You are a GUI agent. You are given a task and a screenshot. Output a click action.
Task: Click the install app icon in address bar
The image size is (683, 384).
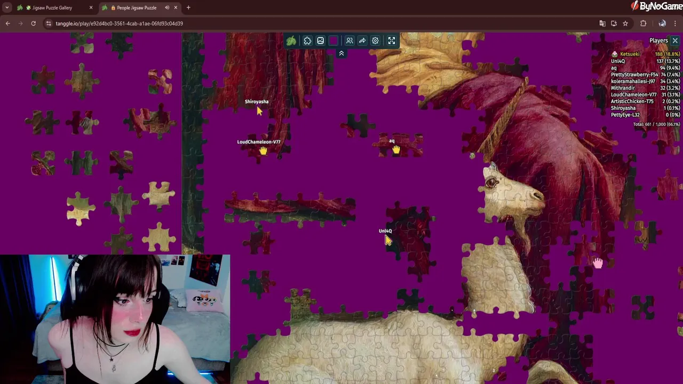(614, 23)
